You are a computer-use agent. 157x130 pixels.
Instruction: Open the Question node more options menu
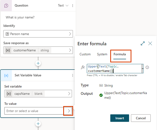(73, 5)
